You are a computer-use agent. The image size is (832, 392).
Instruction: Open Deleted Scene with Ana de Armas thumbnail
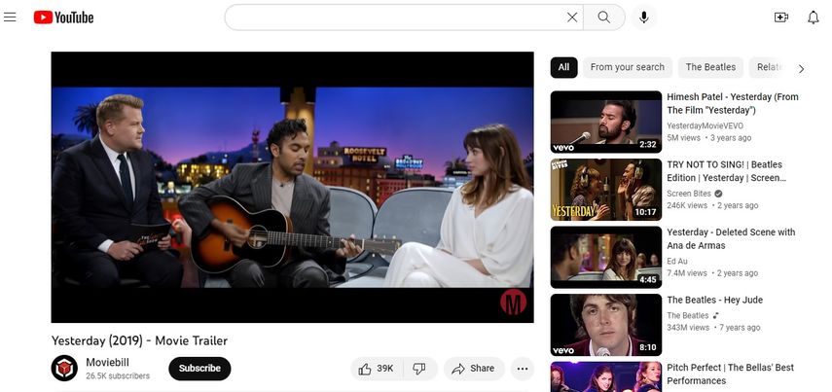point(606,257)
